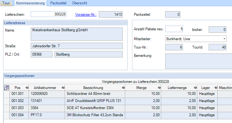Select article number PF17.0
Screen dimensions: 232x123
pos(47,115)
